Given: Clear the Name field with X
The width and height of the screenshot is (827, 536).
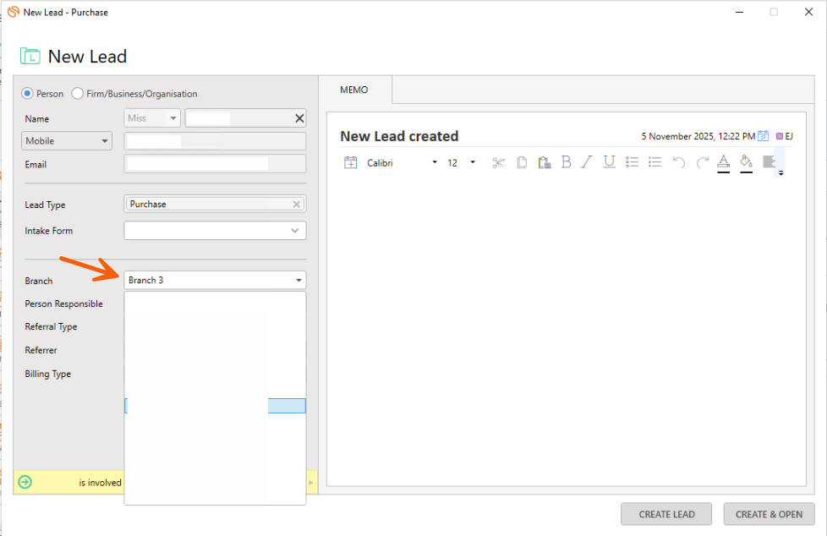Looking at the screenshot, I should (x=298, y=118).
